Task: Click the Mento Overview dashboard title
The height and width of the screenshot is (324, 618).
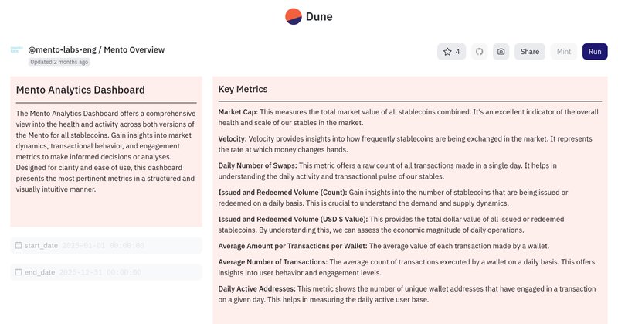Action: (x=134, y=49)
